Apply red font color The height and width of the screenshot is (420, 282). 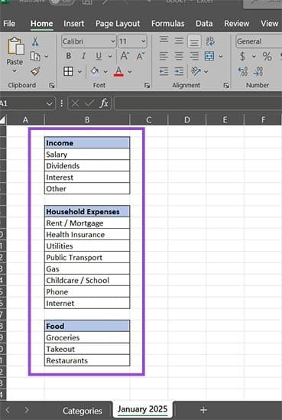click(118, 71)
